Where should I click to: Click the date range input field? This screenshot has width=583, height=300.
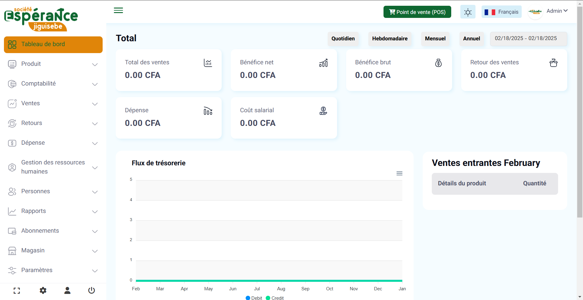(x=528, y=39)
